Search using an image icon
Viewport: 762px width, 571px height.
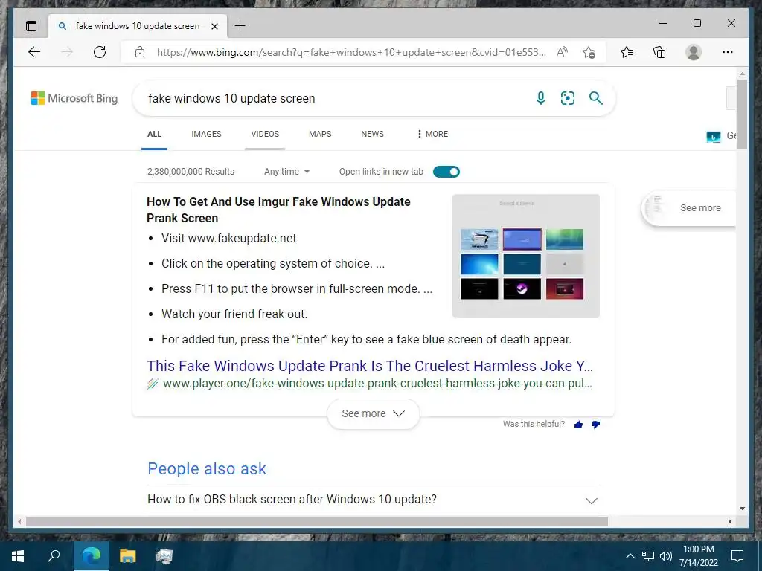568,98
